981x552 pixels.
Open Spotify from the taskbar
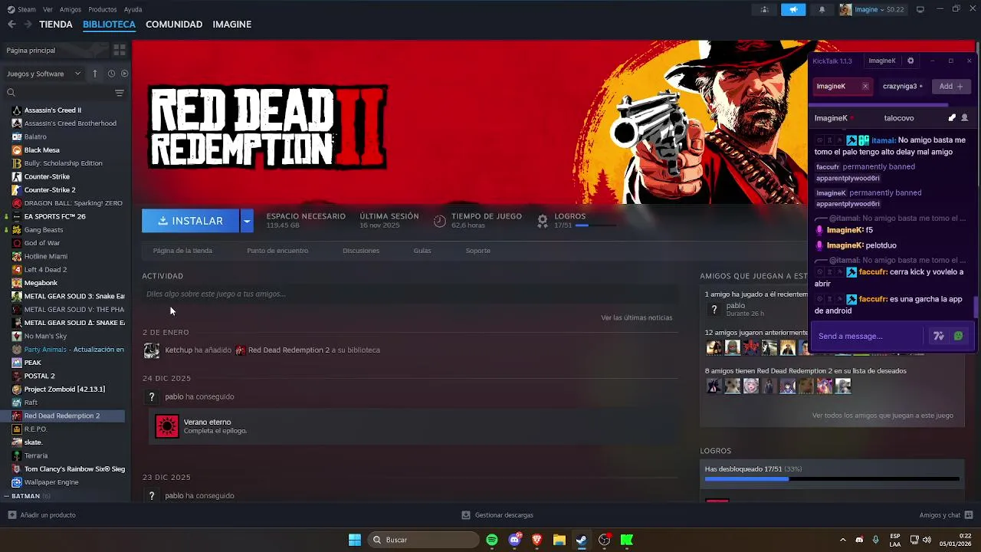coord(492,540)
